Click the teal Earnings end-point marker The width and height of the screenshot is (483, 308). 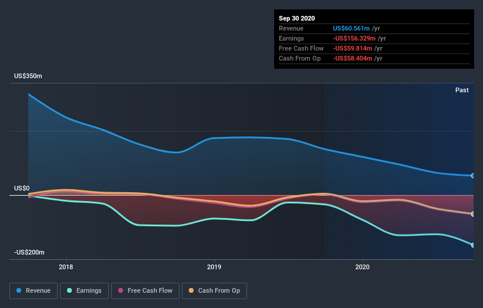472,245
